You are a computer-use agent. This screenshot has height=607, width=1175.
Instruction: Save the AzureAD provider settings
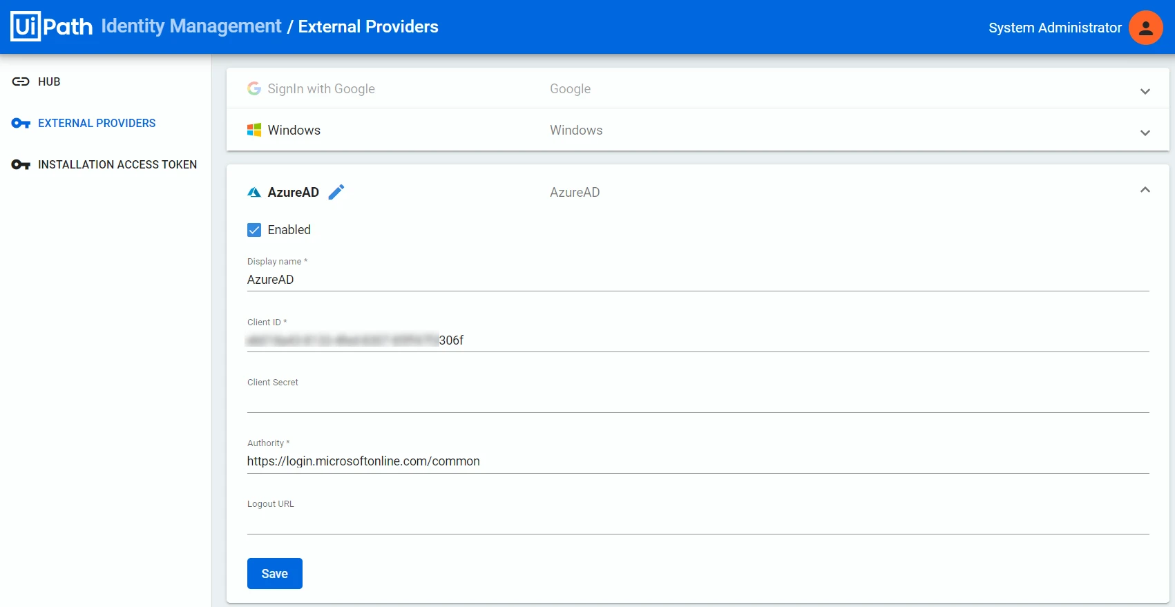(x=275, y=573)
